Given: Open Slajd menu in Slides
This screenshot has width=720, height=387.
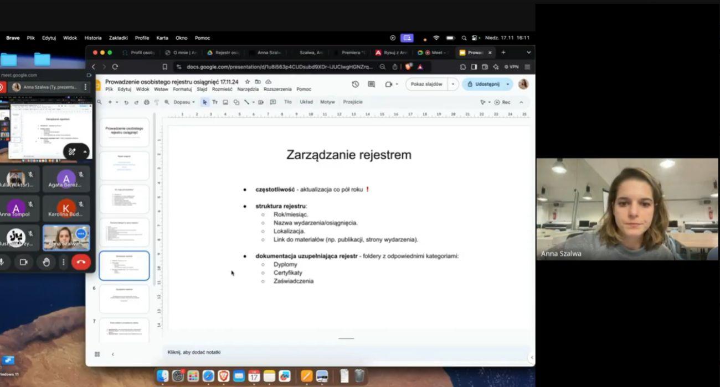Looking at the screenshot, I should 202,89.
